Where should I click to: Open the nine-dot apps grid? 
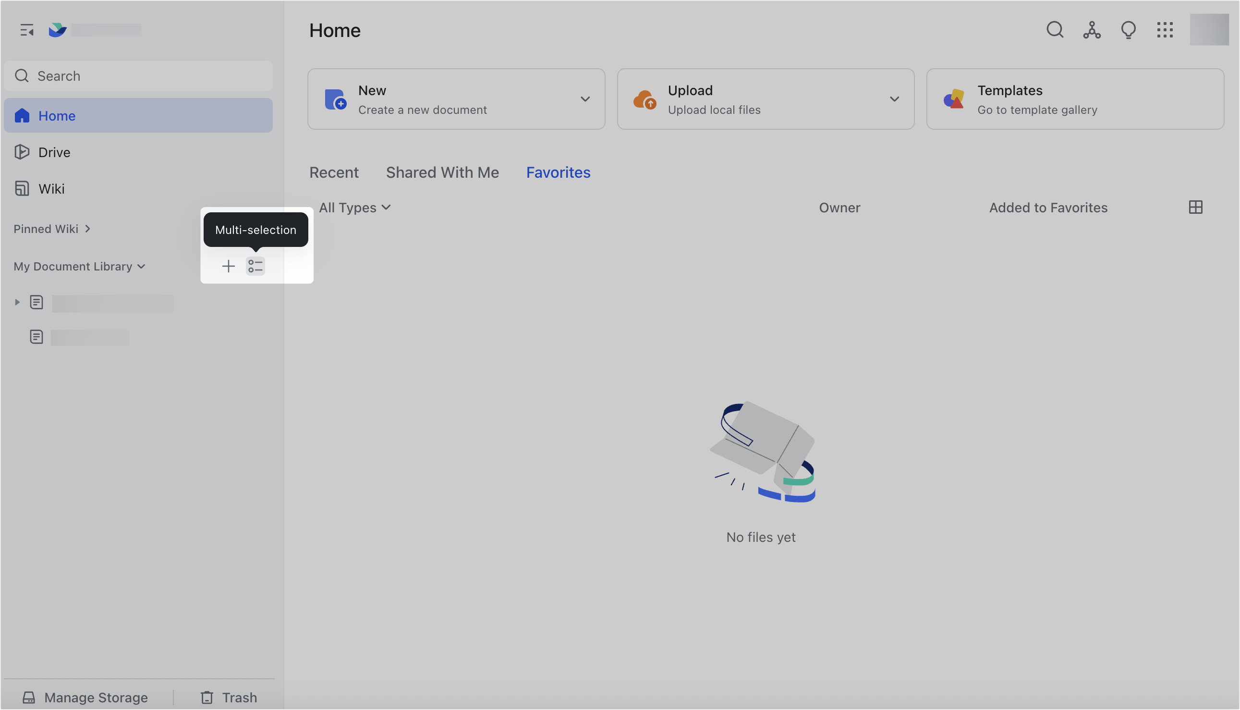(x=1165, y=30)
